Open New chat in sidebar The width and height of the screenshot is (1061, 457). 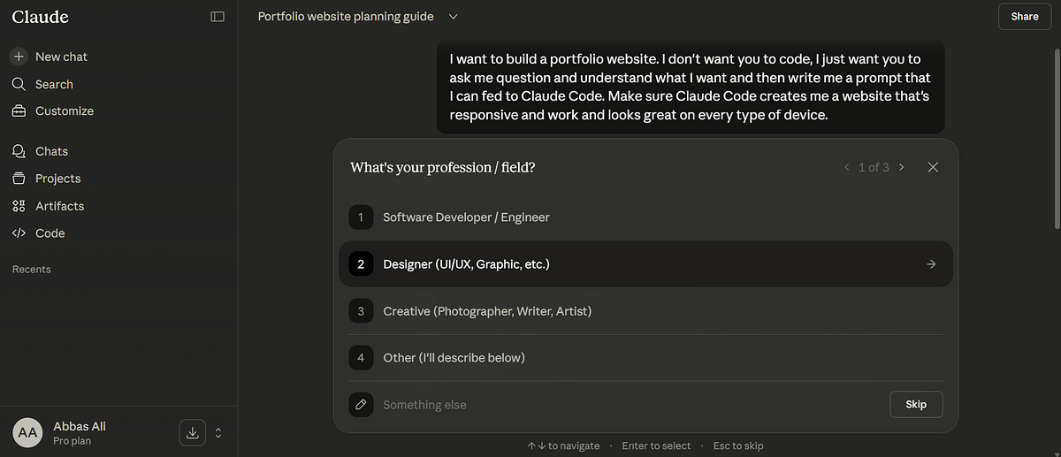coord(61,57)
